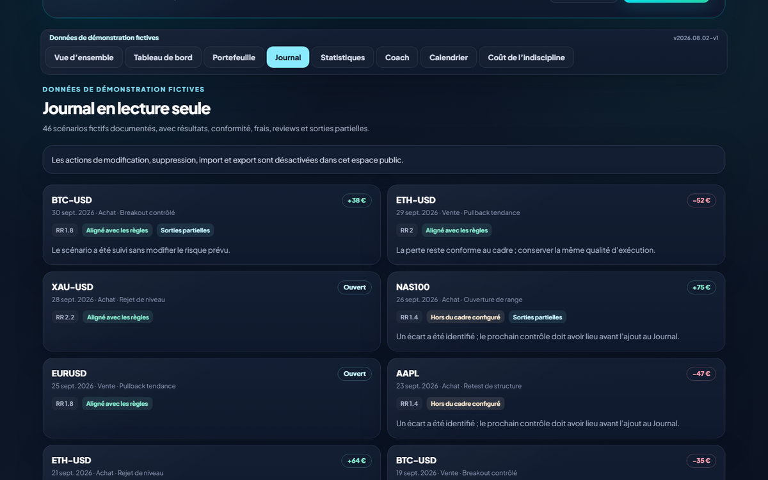Viewport: 768px width, 480px height.
Task: Click the RR 2 tag on the 29 sept. ETH-USD card
Action: click(407, 230)
